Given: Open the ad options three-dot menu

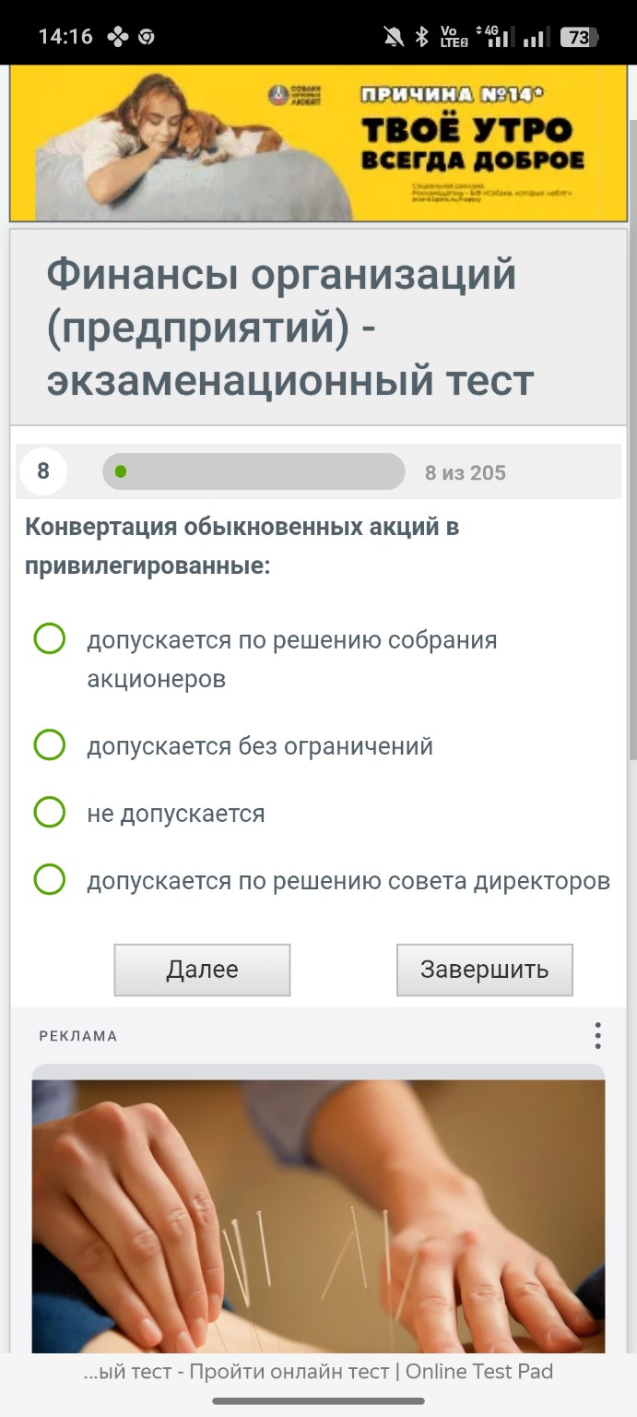Looking at the screenshot, I should (x=597, y=1035).
